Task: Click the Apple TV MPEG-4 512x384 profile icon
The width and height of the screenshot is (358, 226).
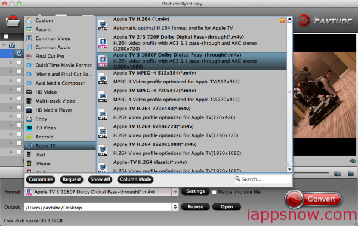Action: tap(103, 78)
